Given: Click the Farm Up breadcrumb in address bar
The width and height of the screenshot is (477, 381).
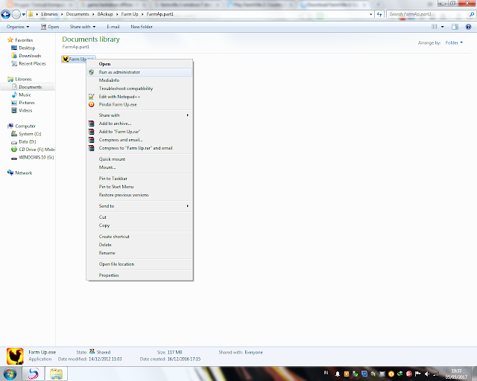Looking at the screenshot, I should [x=130, y=14].
